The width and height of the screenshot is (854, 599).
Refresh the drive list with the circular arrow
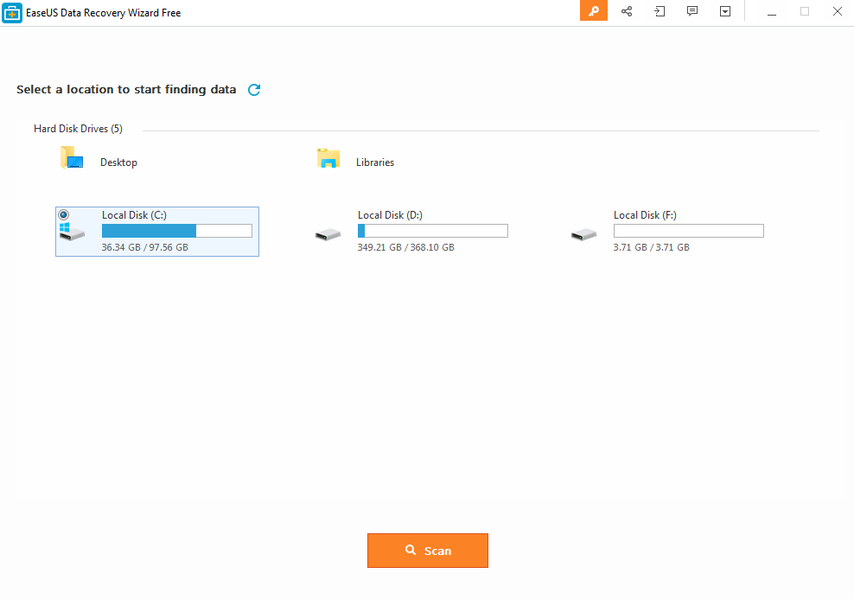click(254, 90)
